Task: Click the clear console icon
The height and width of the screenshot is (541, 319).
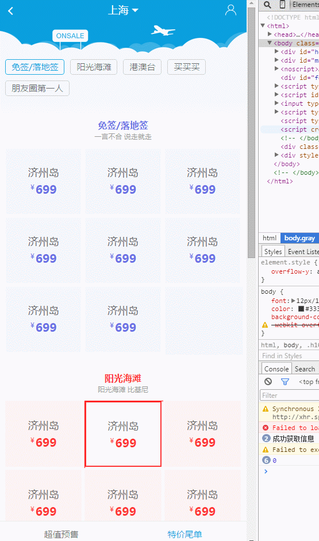Action: [268, 382]
